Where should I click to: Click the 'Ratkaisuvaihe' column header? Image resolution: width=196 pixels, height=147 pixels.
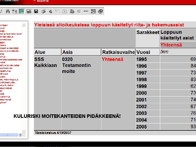pos(118,52)
